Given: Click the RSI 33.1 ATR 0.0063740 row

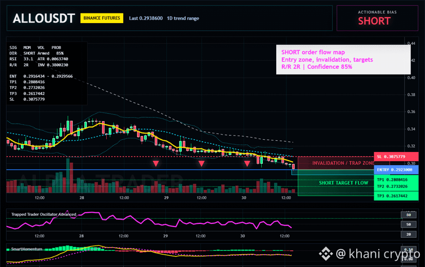Looking at the screenshot, I should pos(39,59).
